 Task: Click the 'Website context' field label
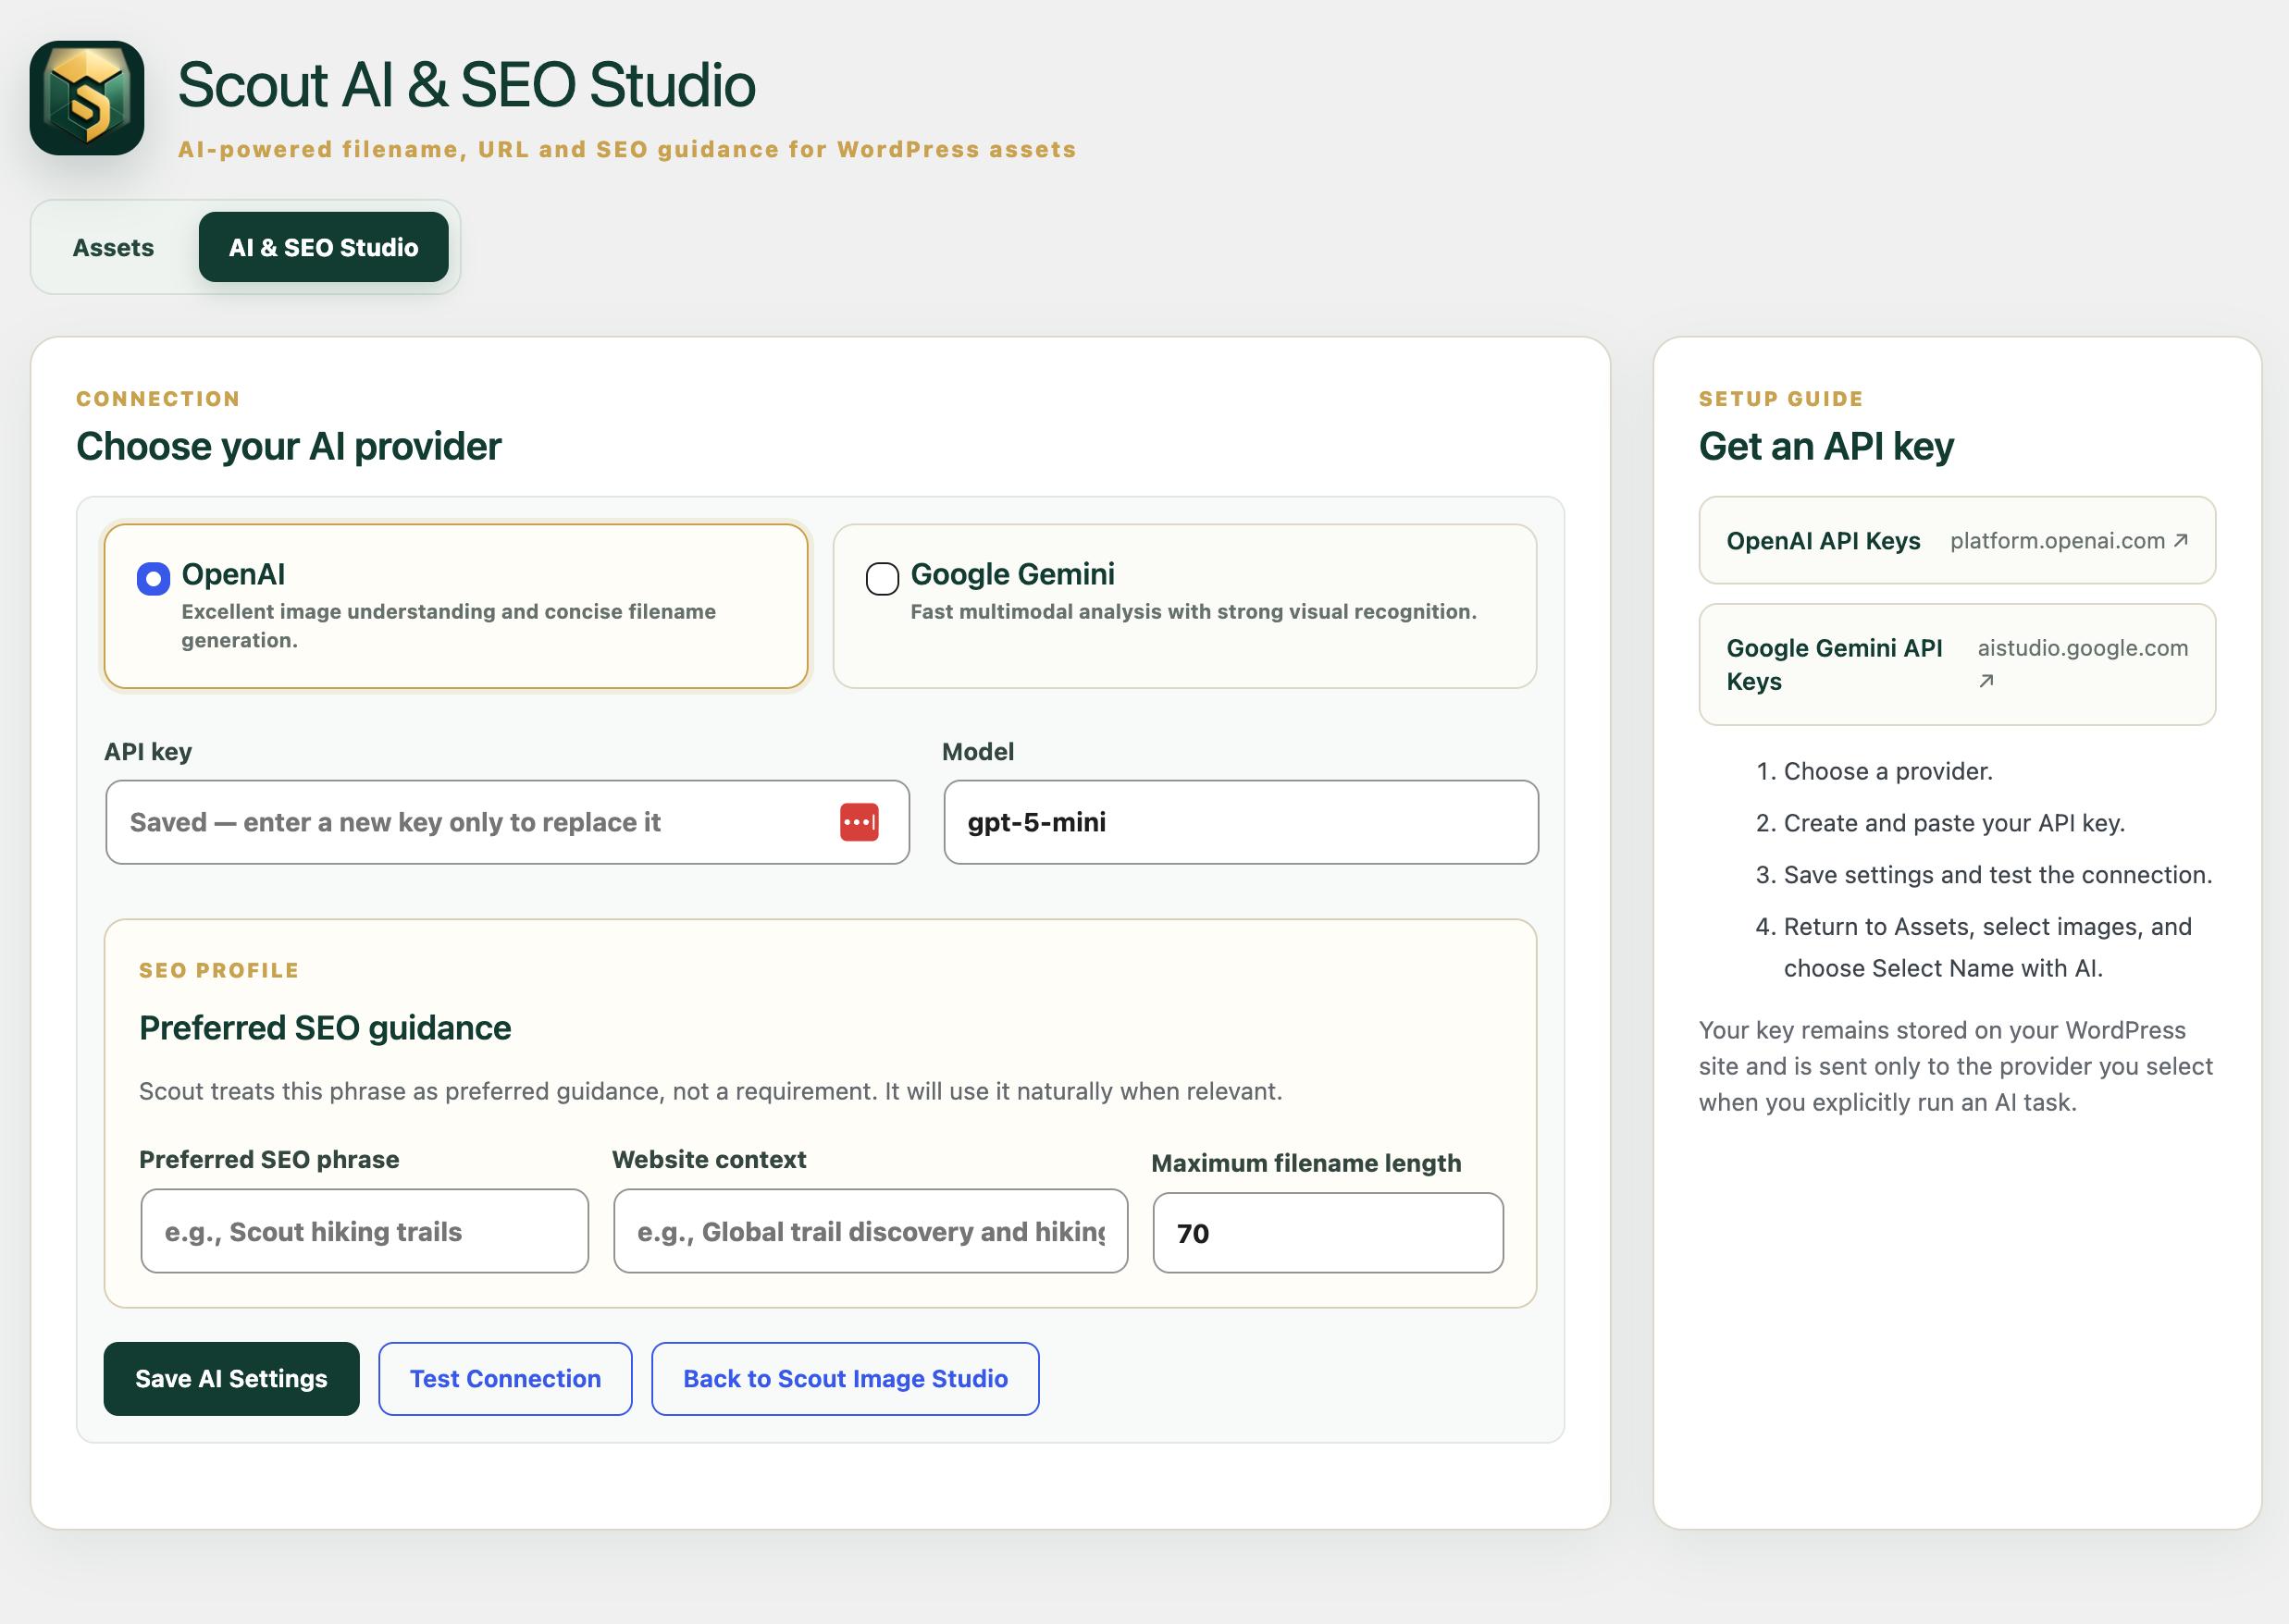(710, 1159)
